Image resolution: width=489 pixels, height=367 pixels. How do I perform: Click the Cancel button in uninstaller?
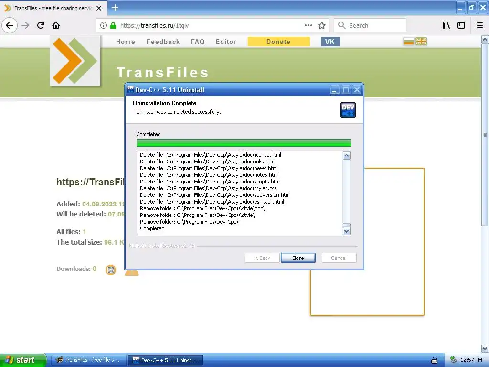pos(339,258)
